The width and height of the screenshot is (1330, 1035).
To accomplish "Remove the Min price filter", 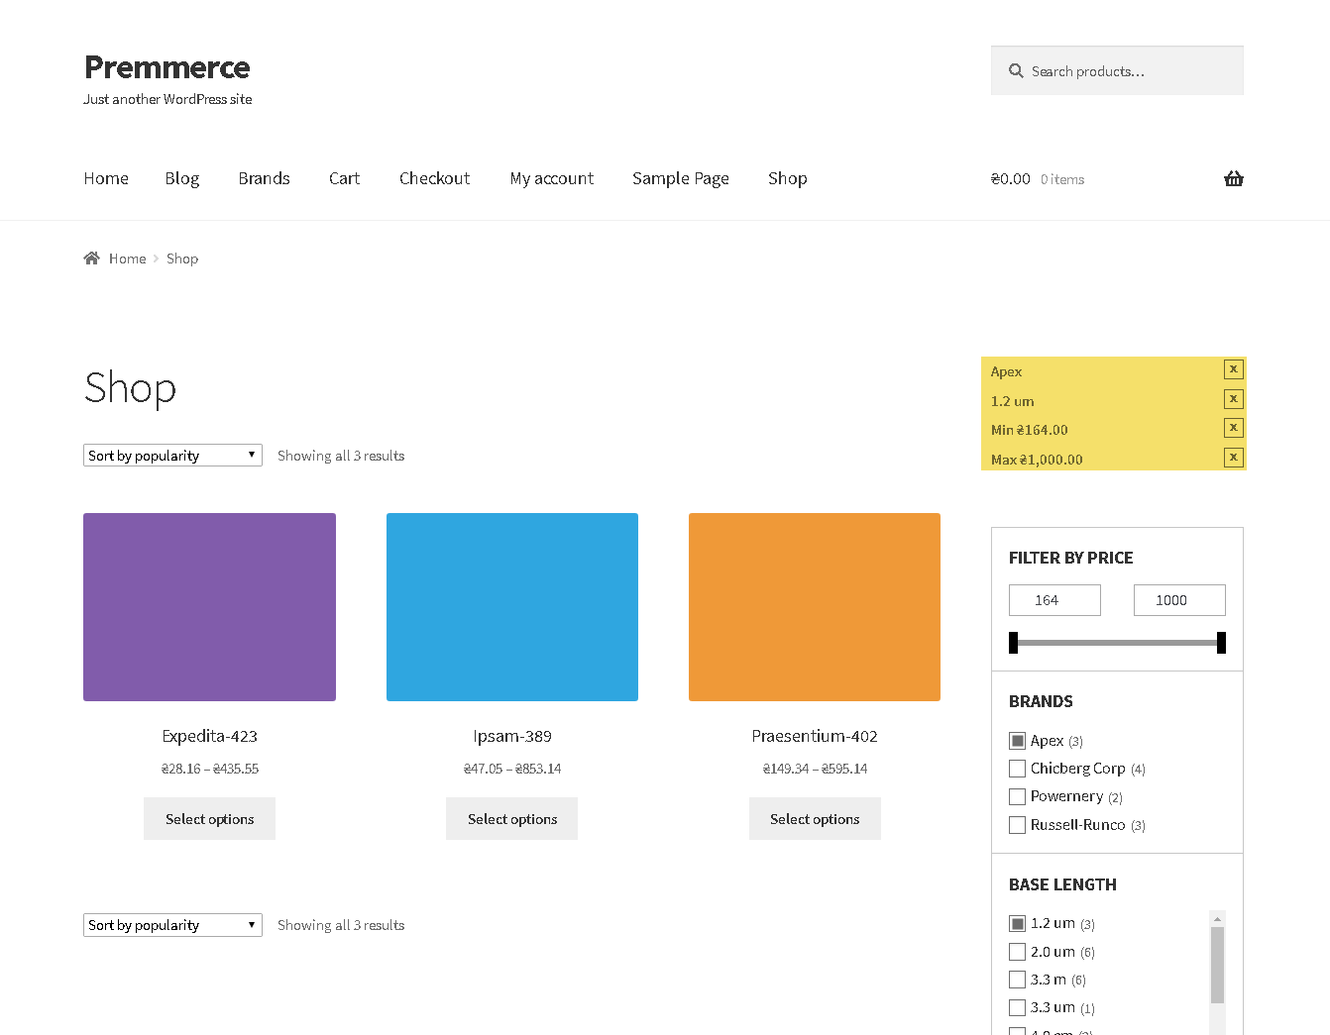I will point(1233,428).
